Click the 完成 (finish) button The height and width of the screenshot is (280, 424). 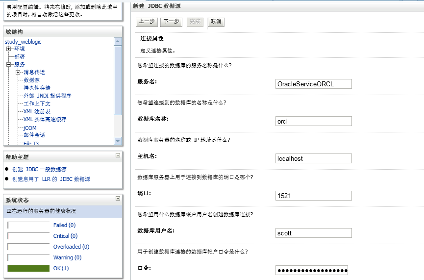pos(195,22)
